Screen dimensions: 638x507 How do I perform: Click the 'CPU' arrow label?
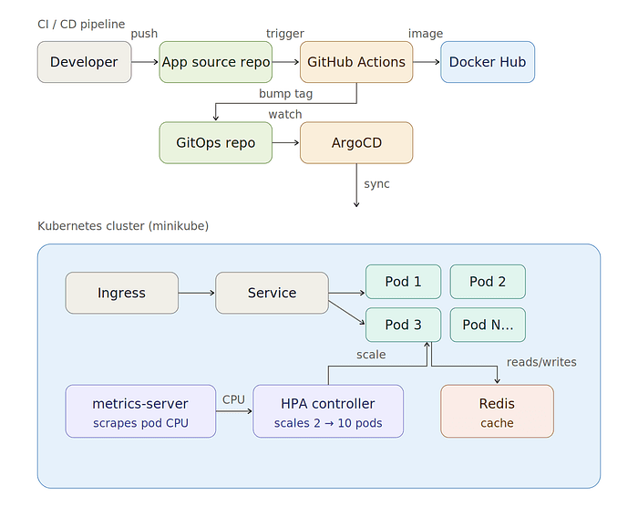[x=233, y=399]
